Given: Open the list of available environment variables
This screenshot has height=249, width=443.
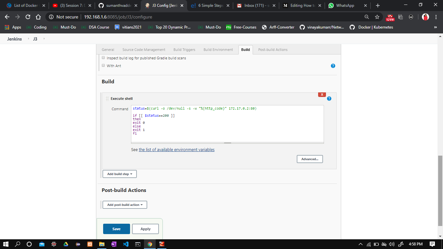Looking at the screenshot, I should click(x=176, y=149).
